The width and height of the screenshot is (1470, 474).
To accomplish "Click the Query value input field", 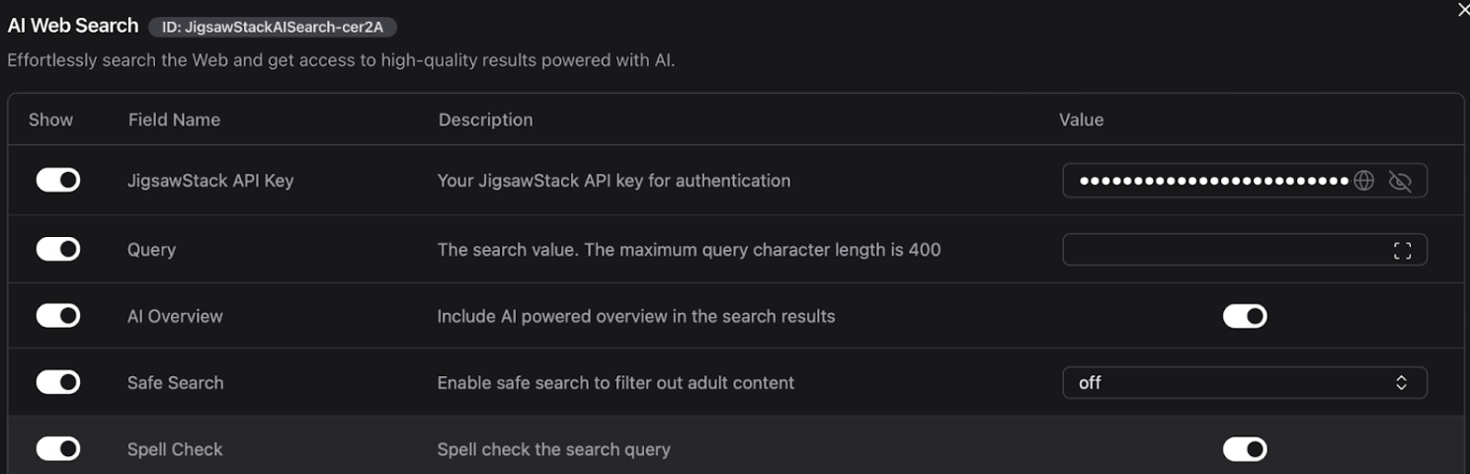I will tap(1225, 250).
